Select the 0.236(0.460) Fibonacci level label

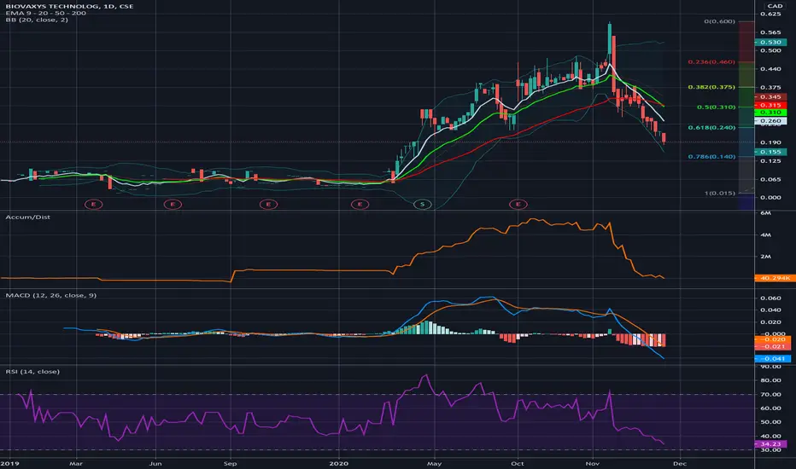pyautogui.click(x=711, y=62)
